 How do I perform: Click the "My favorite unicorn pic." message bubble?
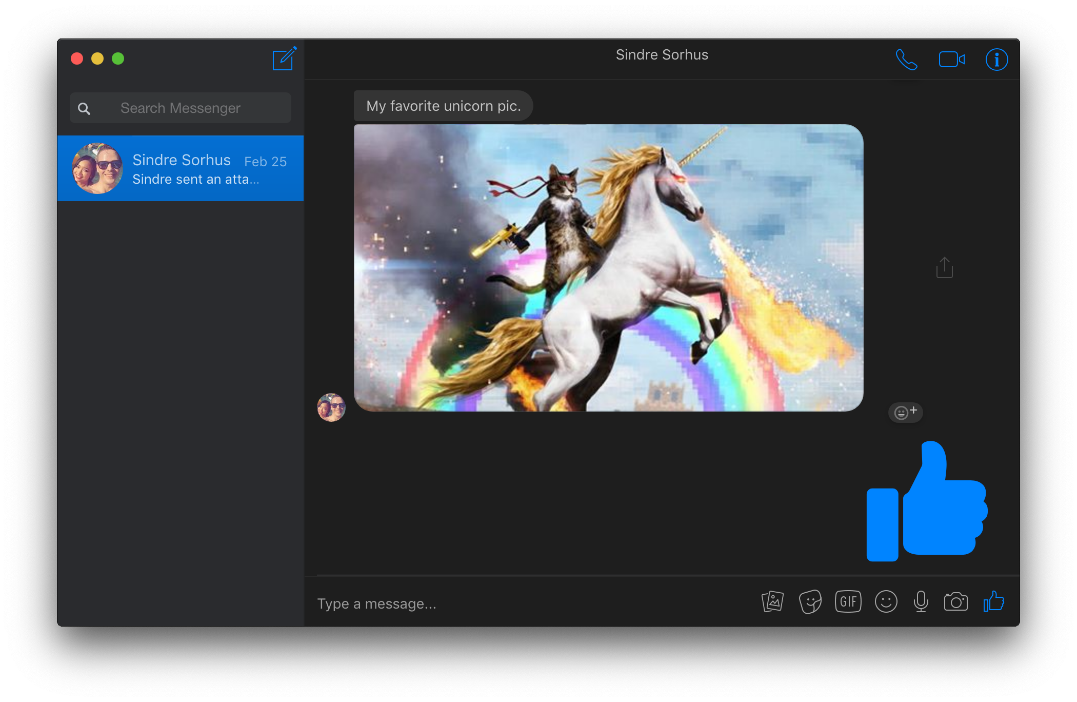(x=443, y=106)
